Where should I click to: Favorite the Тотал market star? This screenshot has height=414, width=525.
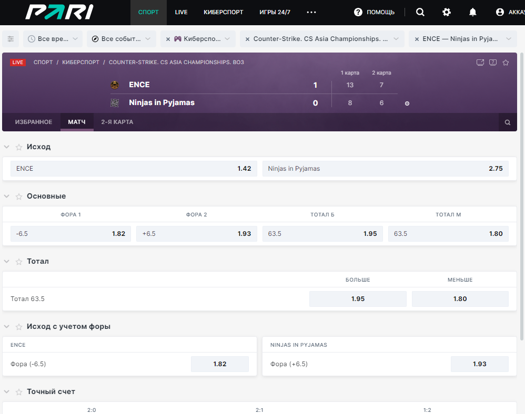point(19,262)
